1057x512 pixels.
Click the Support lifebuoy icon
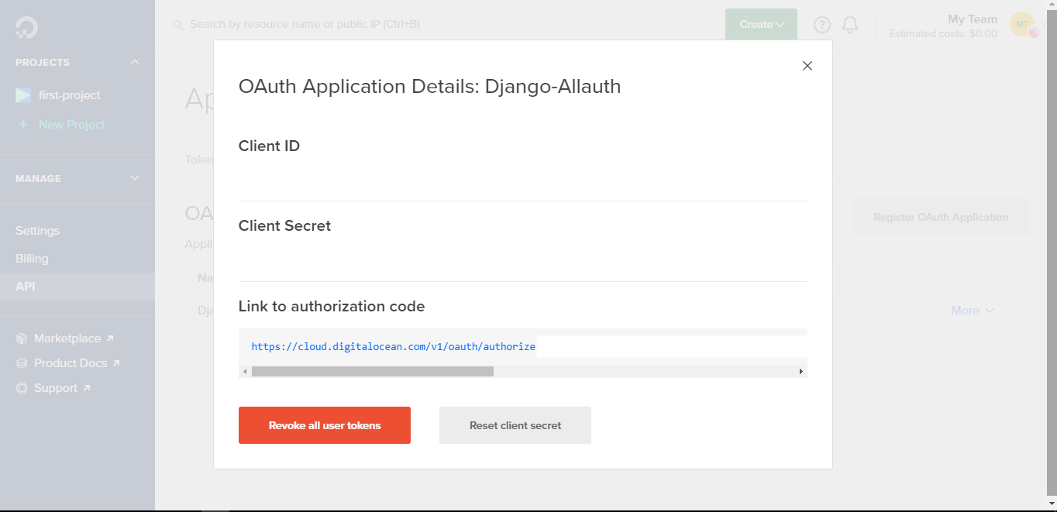(22, 388)
